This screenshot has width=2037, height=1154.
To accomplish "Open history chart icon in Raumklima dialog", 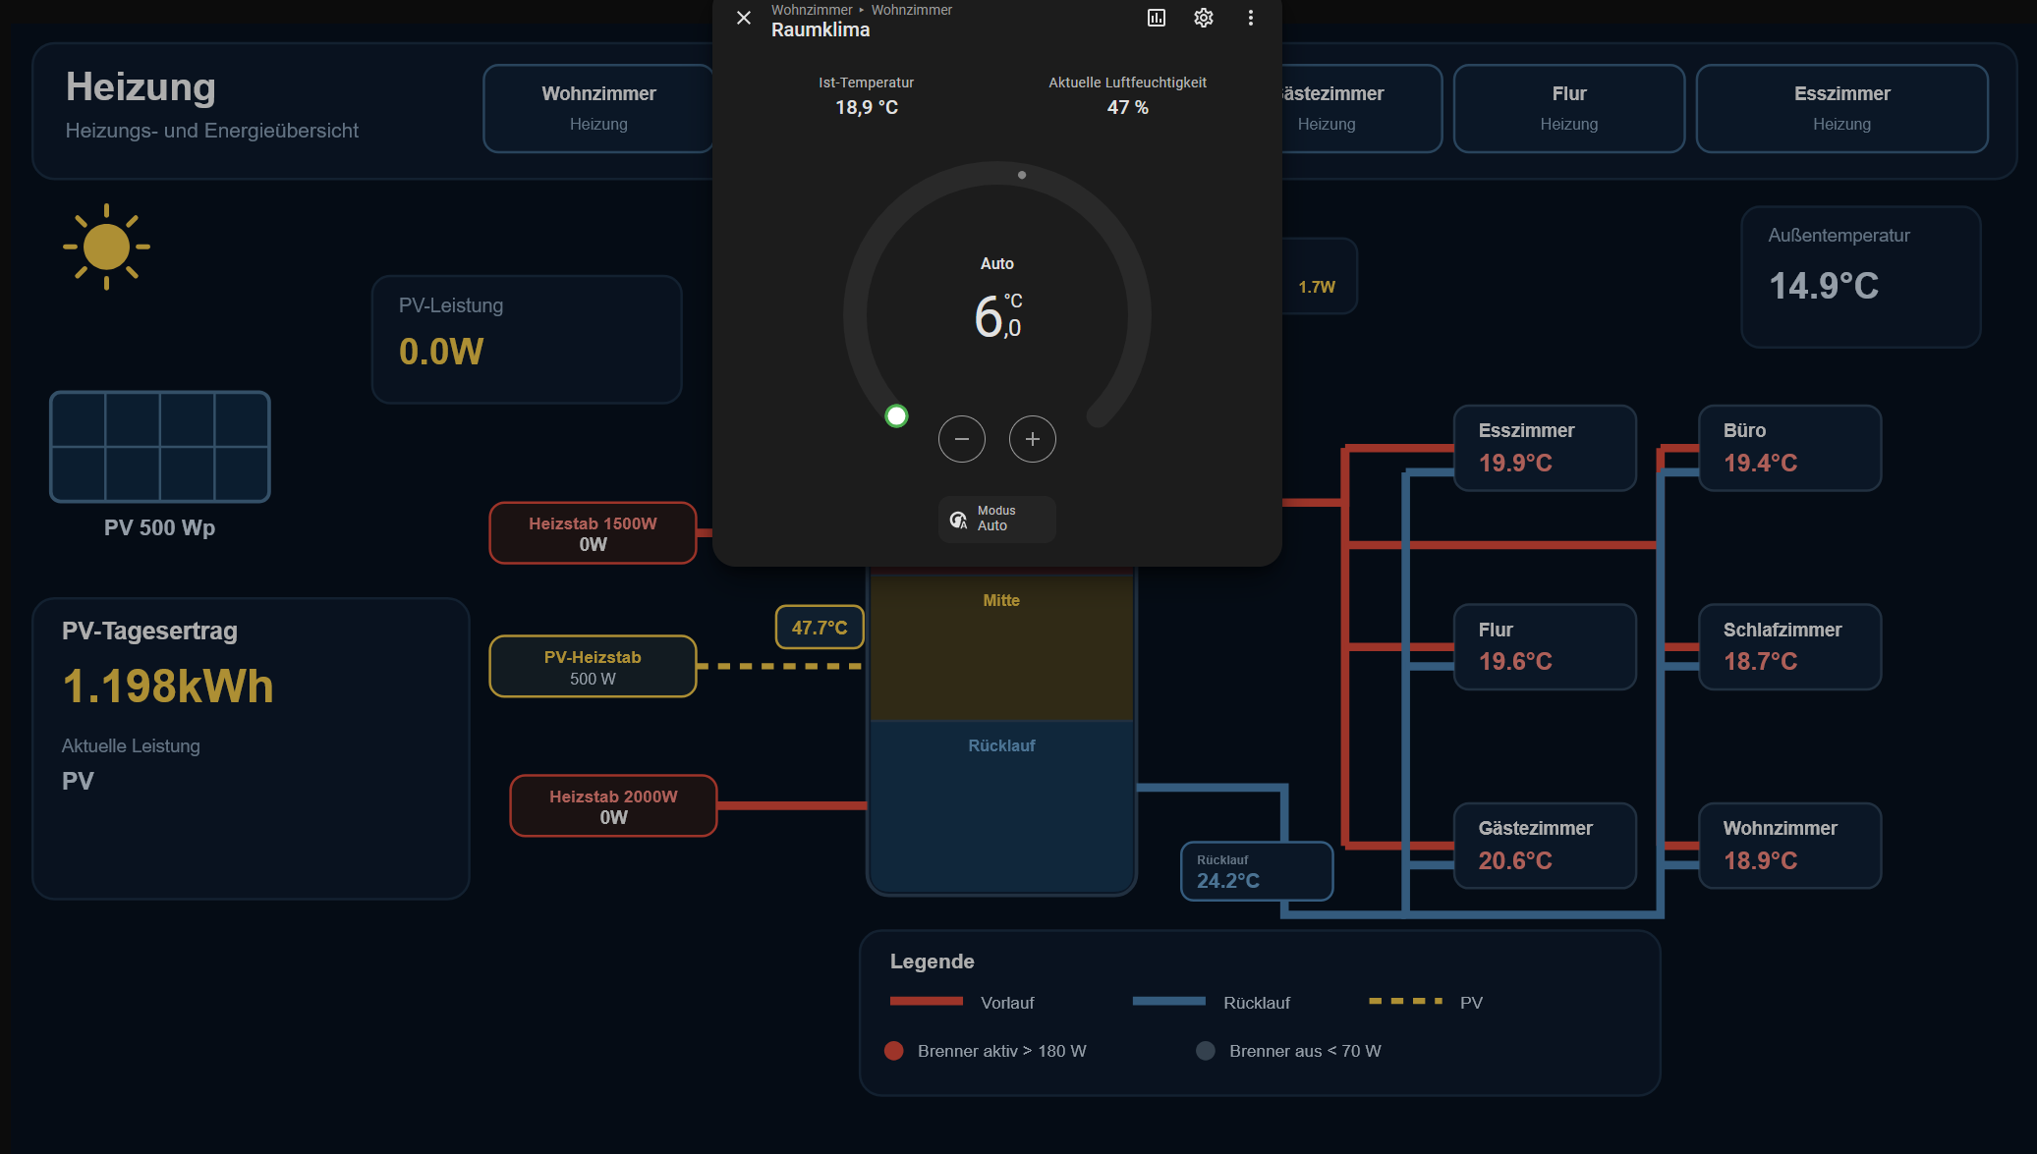I will pyautogui.click(x=1157, y=18).
